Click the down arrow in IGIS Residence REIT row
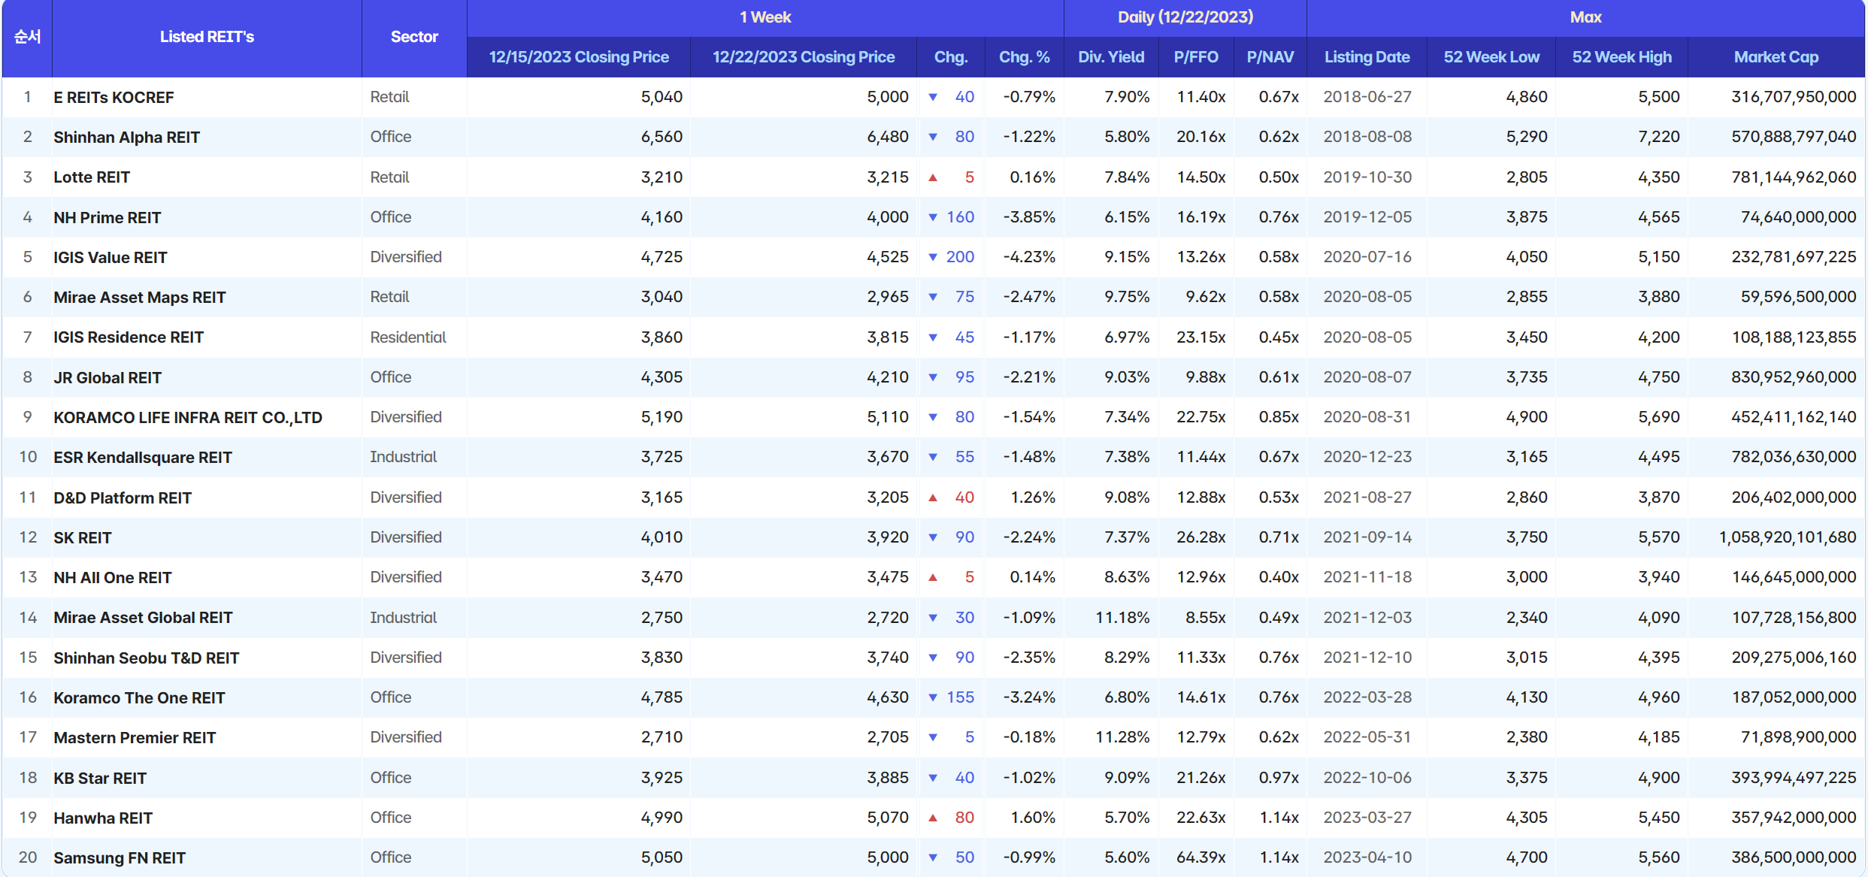This screenshot has width=1868, height=877. click(x=933, y=337)
